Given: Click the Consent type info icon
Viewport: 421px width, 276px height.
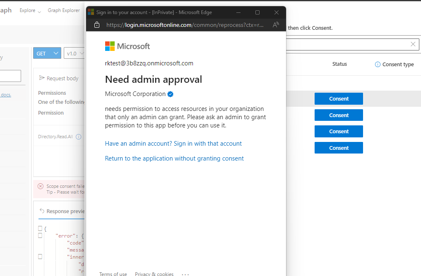Looking at the screenshot, I should tap(377, 64).
